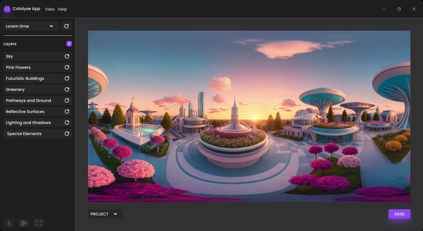Screen dimensions: 423x231
Task: Regenerate the Lighting and Shadows layer
Action: (x=67, y=123)
